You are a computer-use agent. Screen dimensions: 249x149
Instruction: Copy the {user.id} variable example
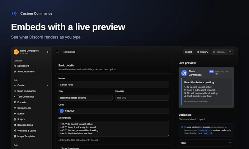coord(204,130)
